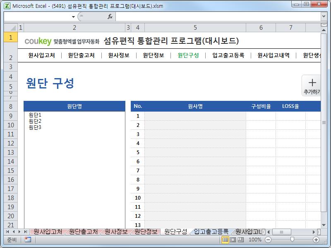
Task: Open the Name Box dropdown arrow
Action: pyautogui.click(x=73, y=17)
